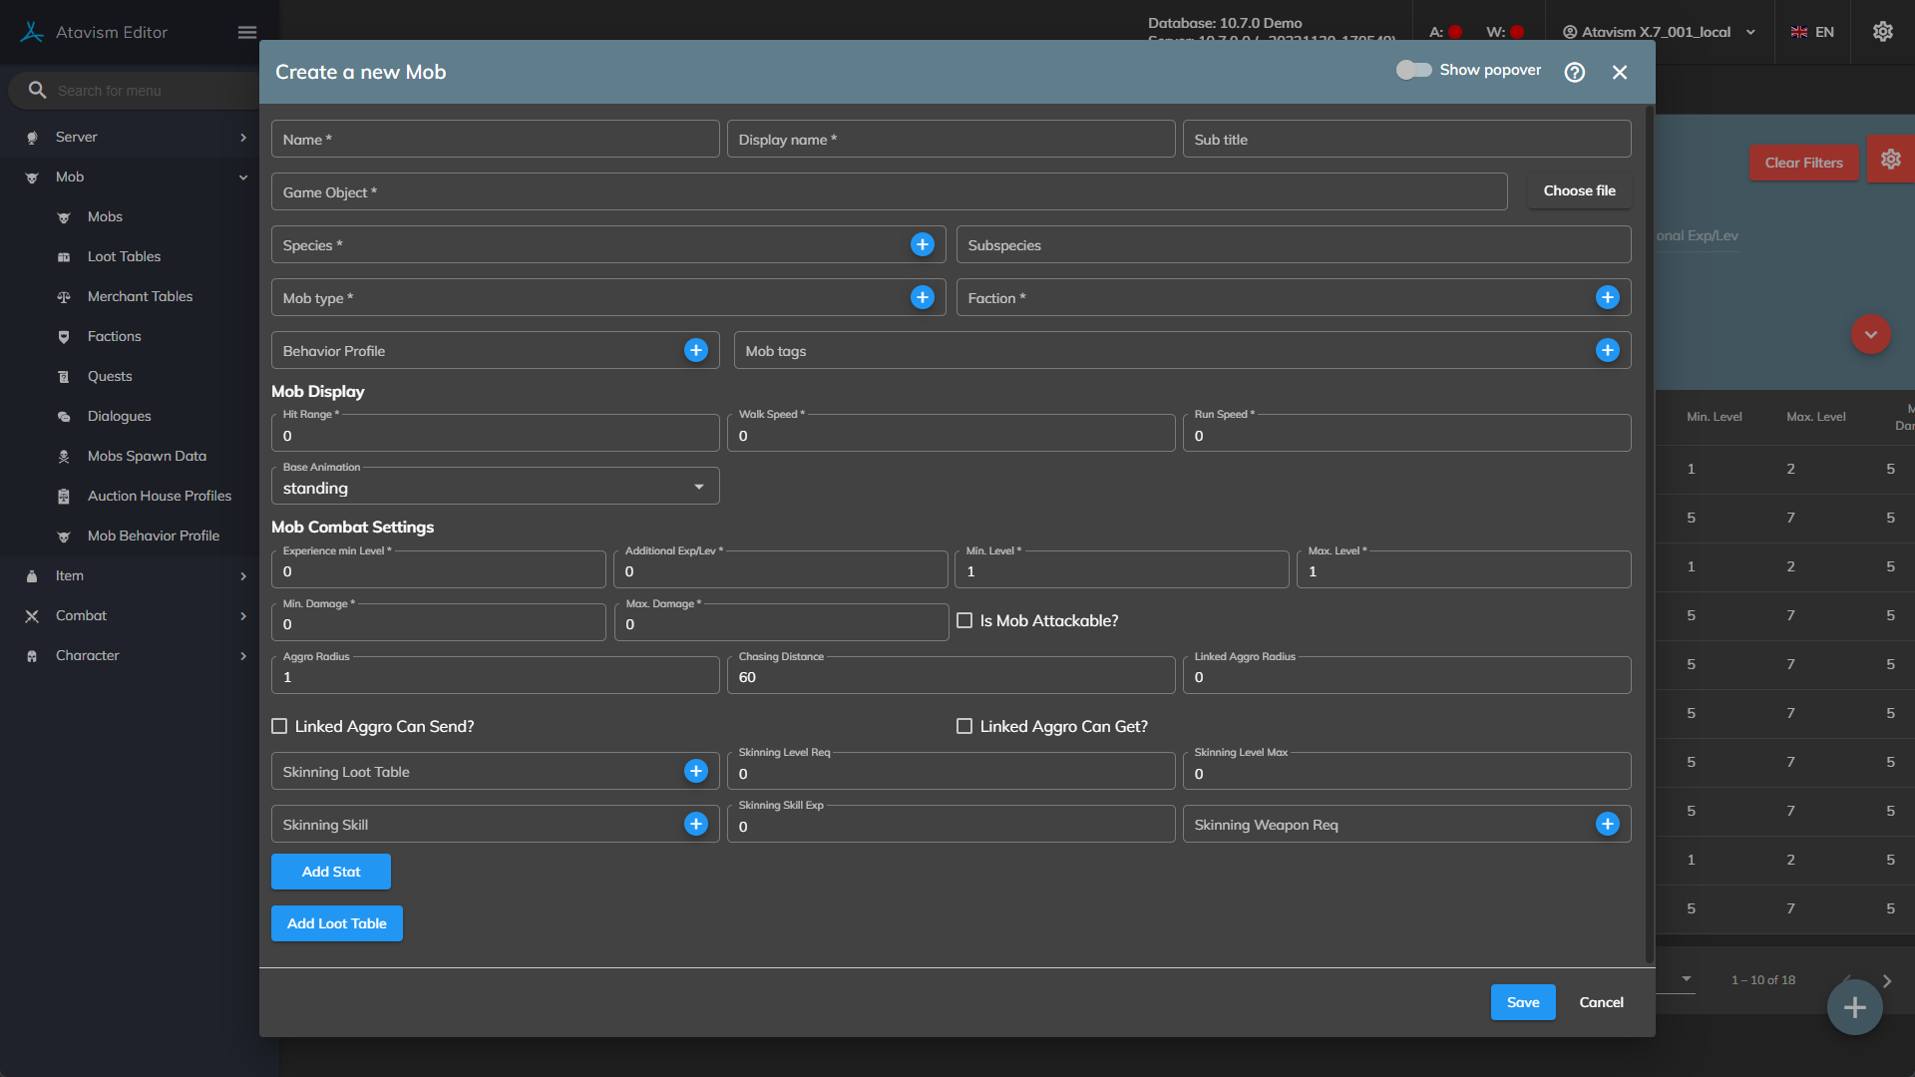Select Mob Behavior Profile menu item

(x=153, y=537)
